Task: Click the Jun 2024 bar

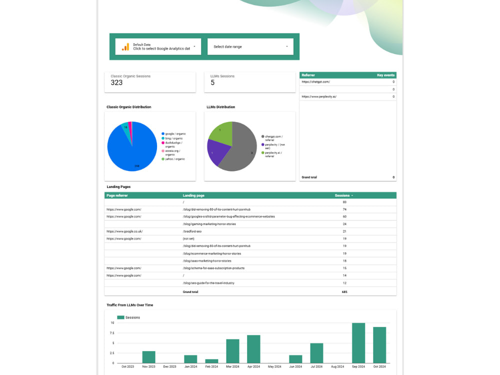Action: tap(295, 359)
